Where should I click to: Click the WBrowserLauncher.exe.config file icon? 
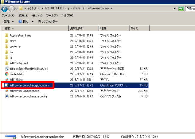(7, 96)
